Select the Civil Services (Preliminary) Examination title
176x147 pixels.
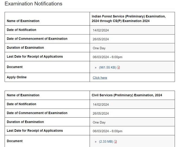point(127,95)
